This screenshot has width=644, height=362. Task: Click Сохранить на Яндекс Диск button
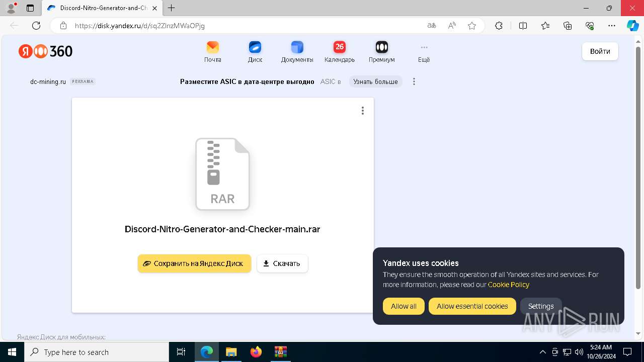click(194, 263)
